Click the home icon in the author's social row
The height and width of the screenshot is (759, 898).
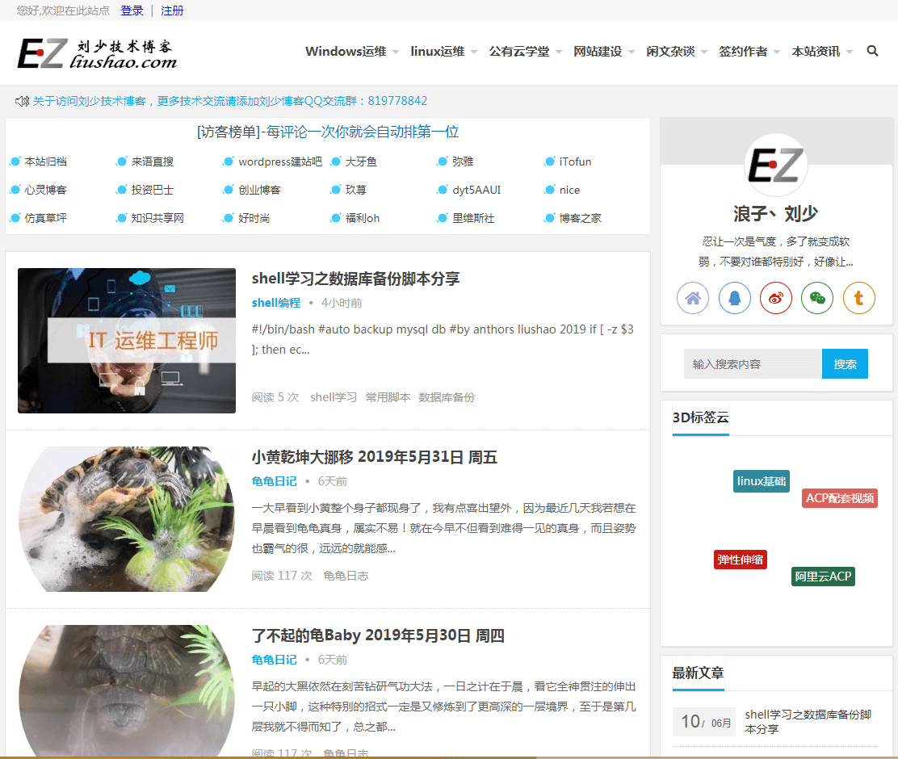pyautogui.click(x=693, y=297)
